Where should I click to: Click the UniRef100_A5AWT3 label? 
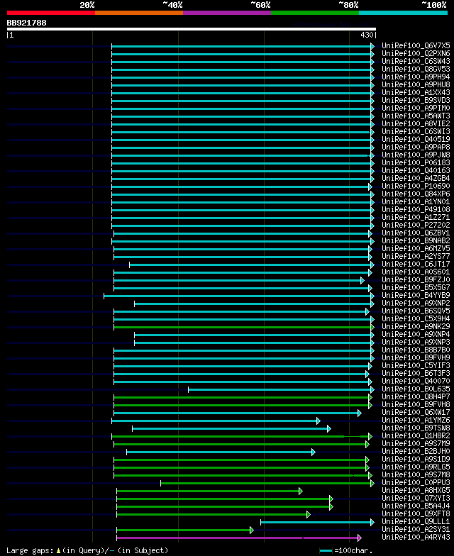pos(416,116)
